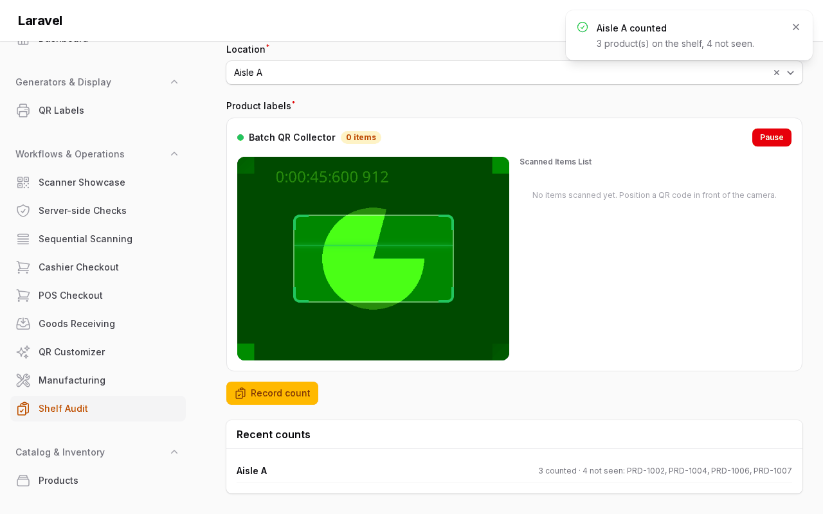Open the Products link

tap(98, 481)
